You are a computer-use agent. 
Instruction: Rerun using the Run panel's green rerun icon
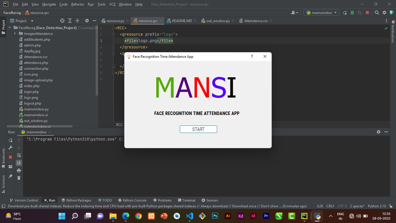(x=10, y=140)
